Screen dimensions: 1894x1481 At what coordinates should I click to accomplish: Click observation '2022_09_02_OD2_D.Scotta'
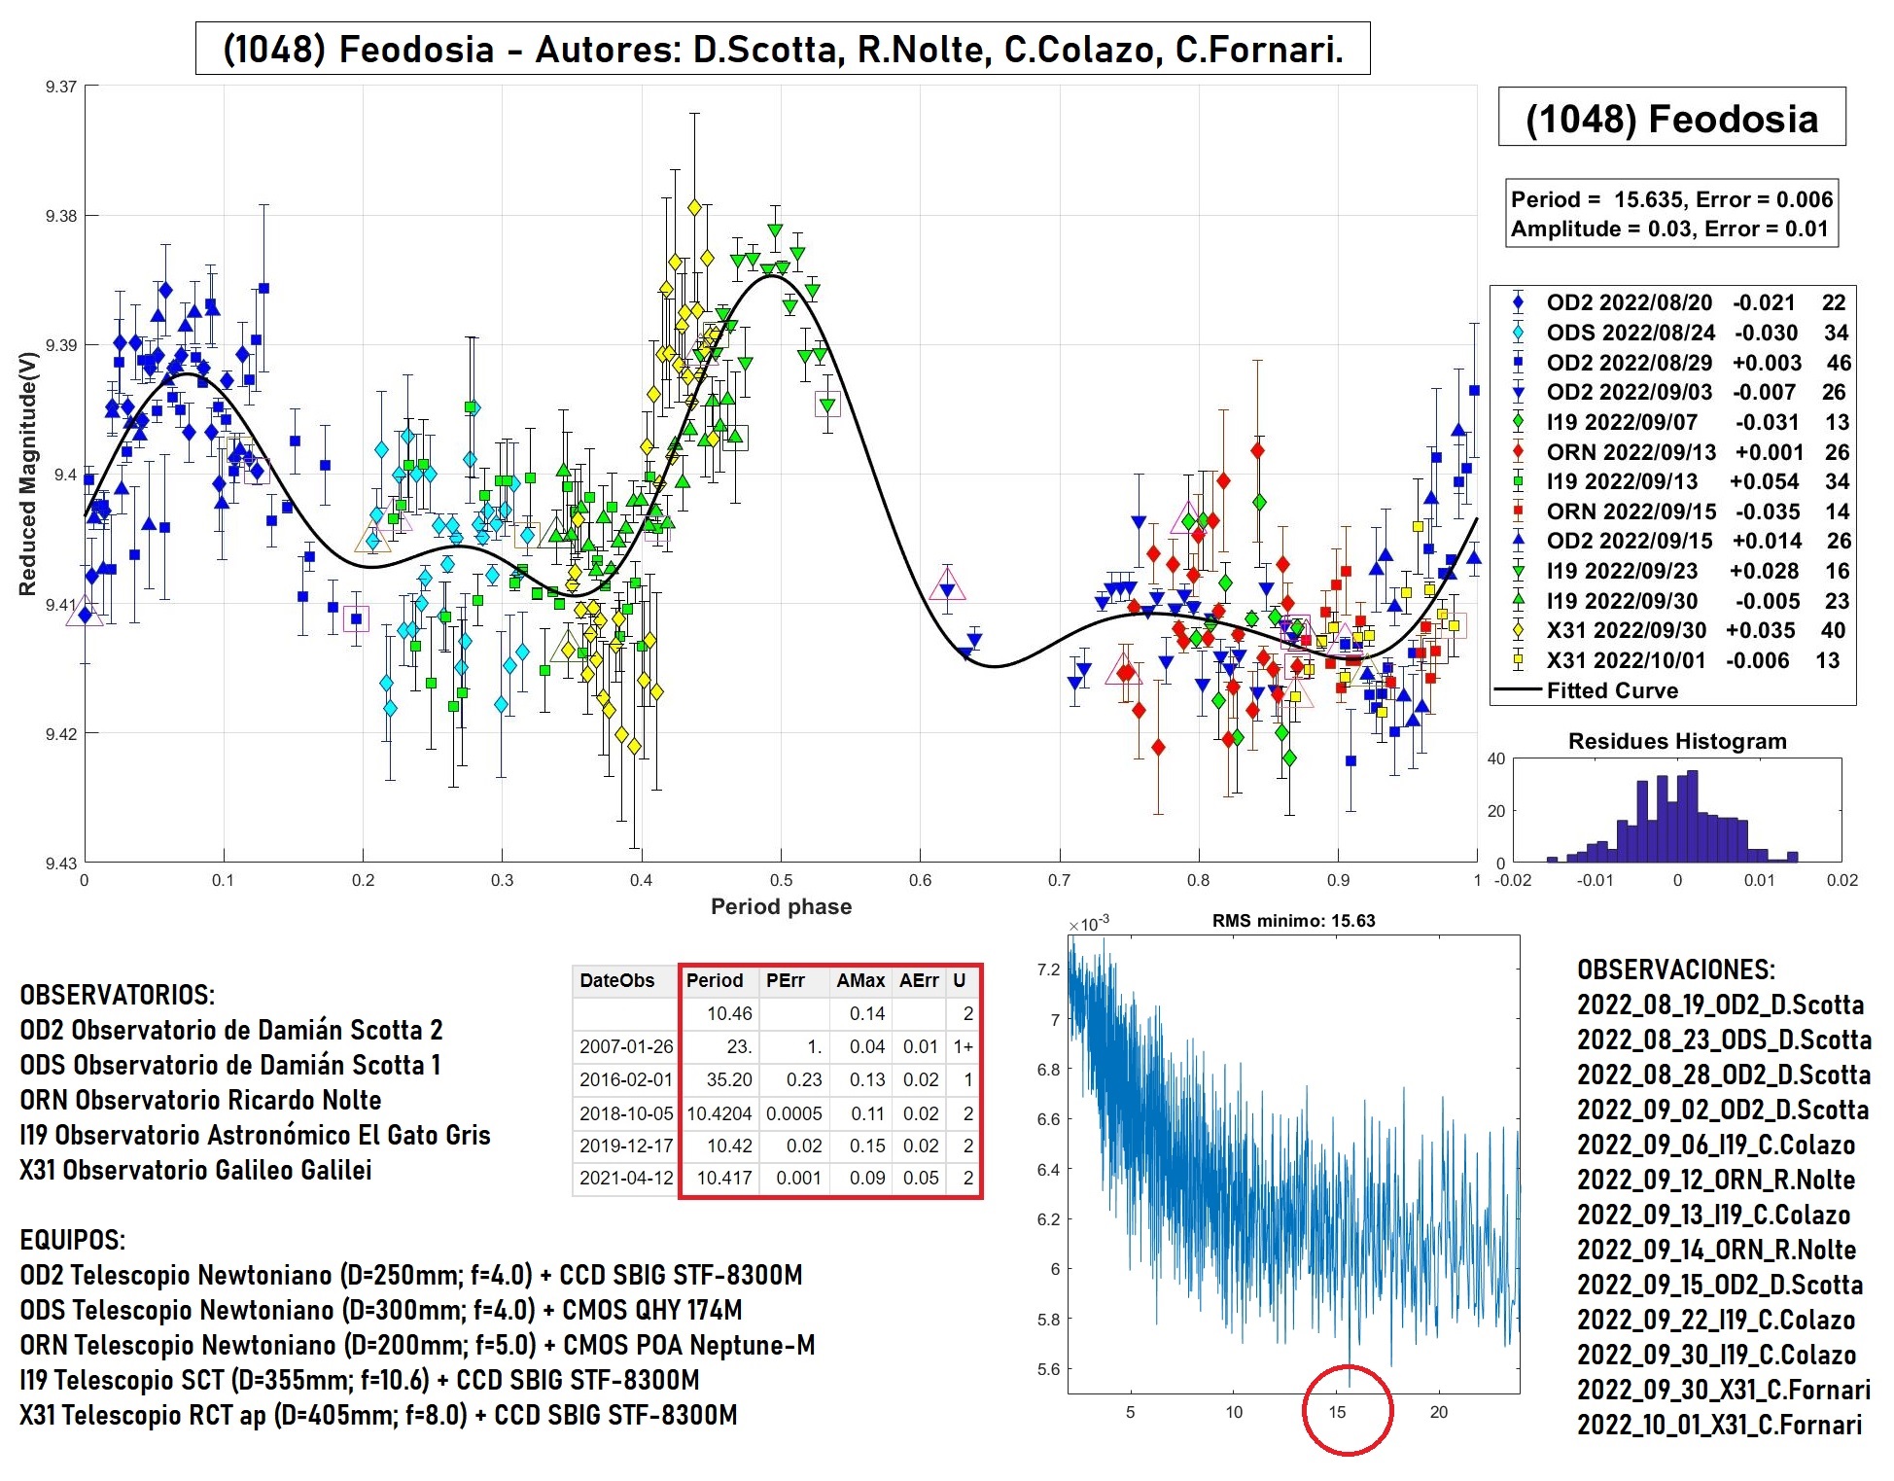(x=1723, y=1110)
